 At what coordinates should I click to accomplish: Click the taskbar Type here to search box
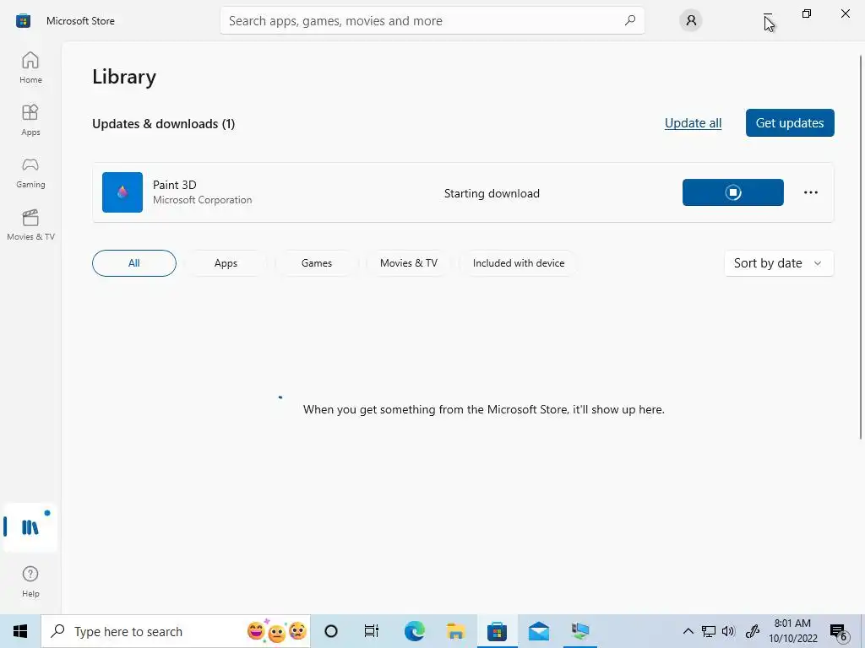coord(176,631)
